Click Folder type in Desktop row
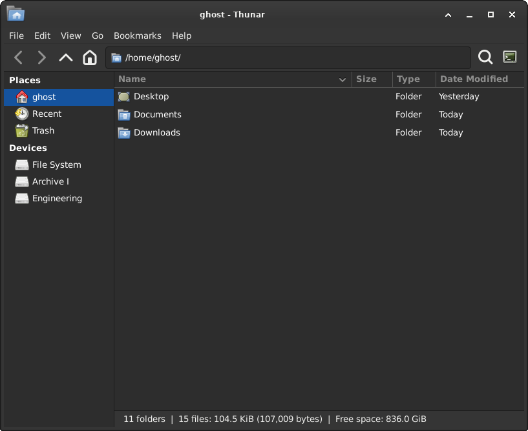 (x=408, y=97)
